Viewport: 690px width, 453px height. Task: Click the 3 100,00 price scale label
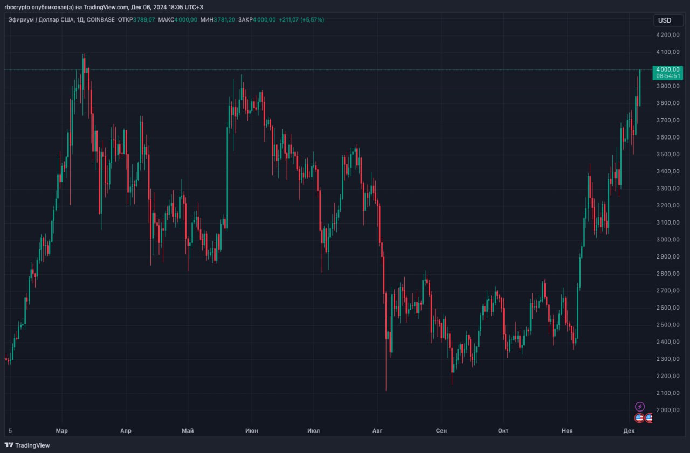coord(667,222)
